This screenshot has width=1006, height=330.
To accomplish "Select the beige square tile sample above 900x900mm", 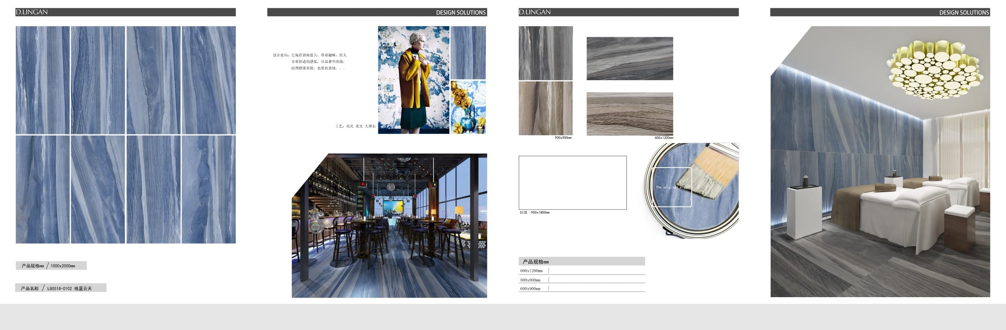I will (x=545, y=108).
